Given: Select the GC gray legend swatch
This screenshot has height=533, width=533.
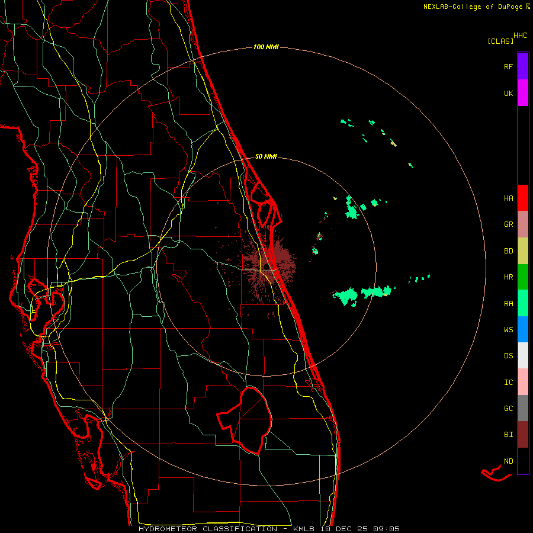Looking at the screenshot, I should (523, 408).
